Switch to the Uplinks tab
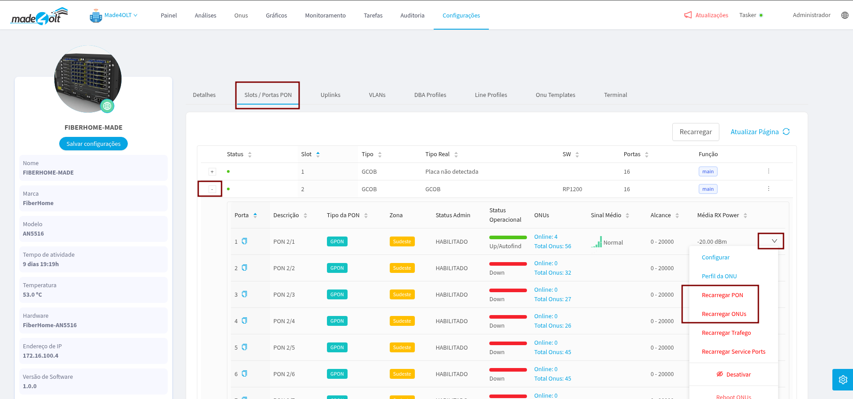853x399 pixels. 330,95
